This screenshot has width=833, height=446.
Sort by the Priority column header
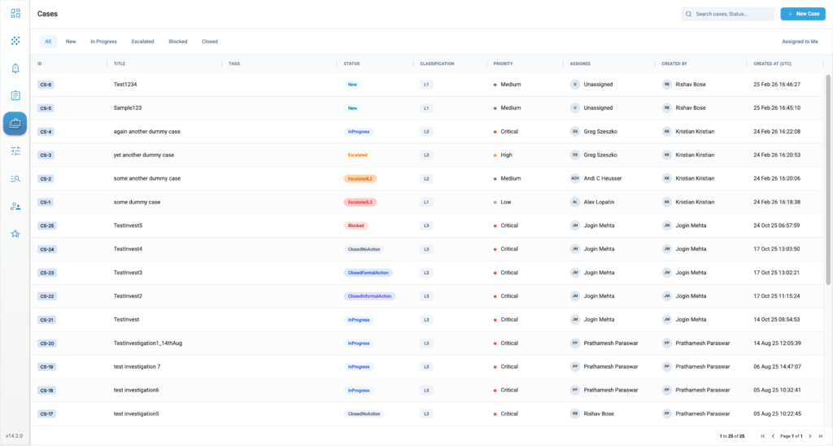[x=503, y=63]
